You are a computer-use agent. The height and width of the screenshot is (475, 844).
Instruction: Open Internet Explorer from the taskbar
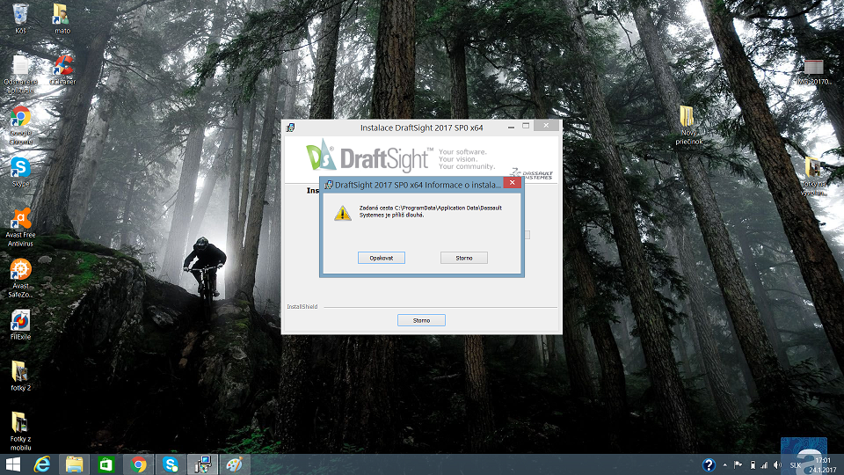(42, 464)
